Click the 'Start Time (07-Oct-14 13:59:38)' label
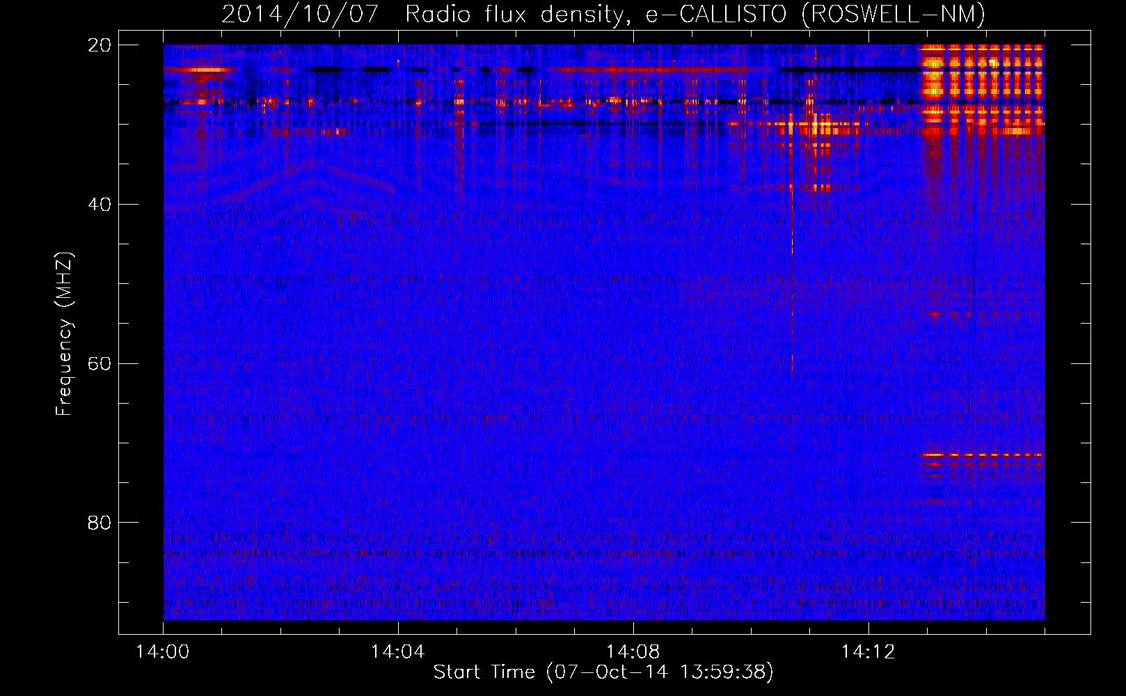This screenshot has width=1126, height=696. click(603, 672)
